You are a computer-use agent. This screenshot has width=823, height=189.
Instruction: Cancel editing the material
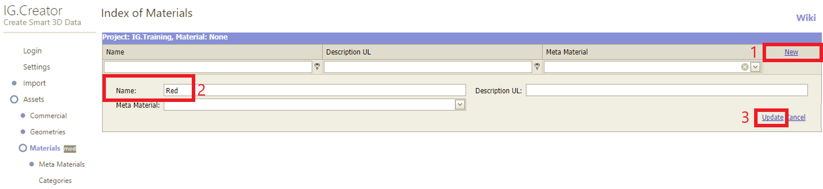[x=796, y=117]
